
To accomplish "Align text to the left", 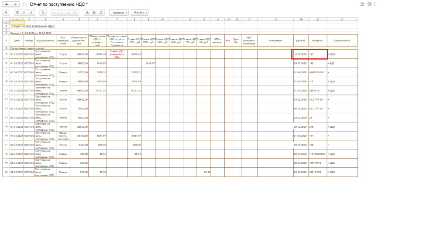I will pyautogui.click(x=55, y=12).
